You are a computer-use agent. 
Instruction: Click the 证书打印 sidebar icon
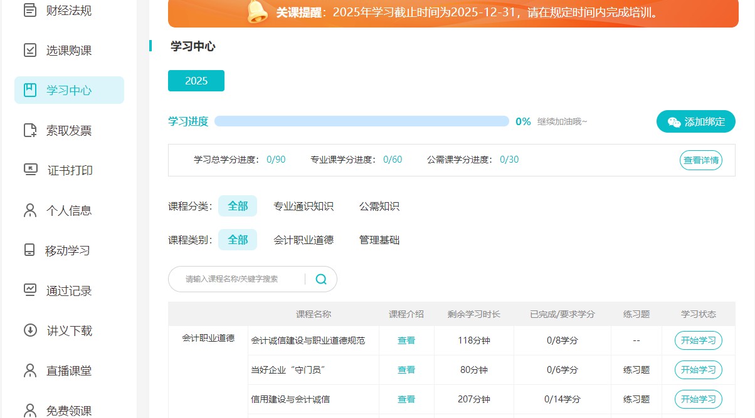click(29, 170)
